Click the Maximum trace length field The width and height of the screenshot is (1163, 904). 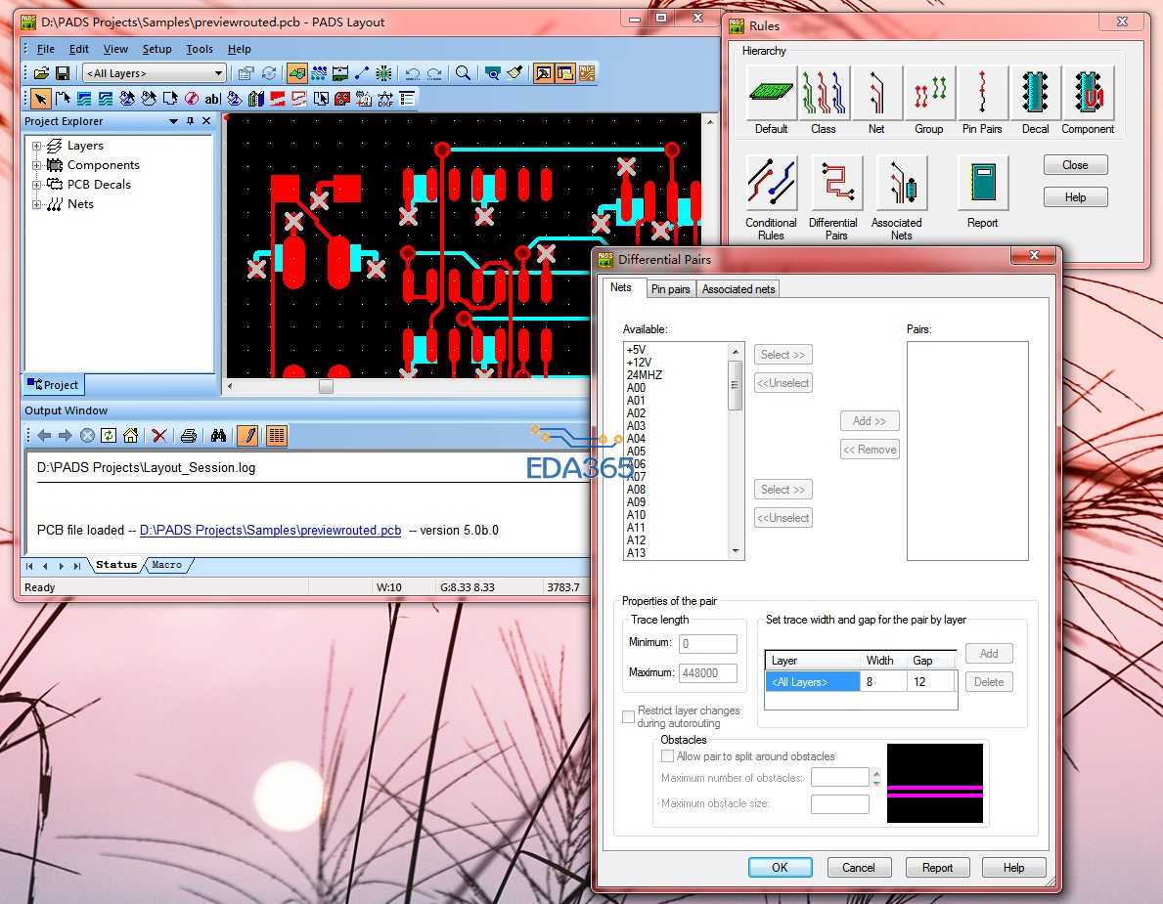pos(708,672)
